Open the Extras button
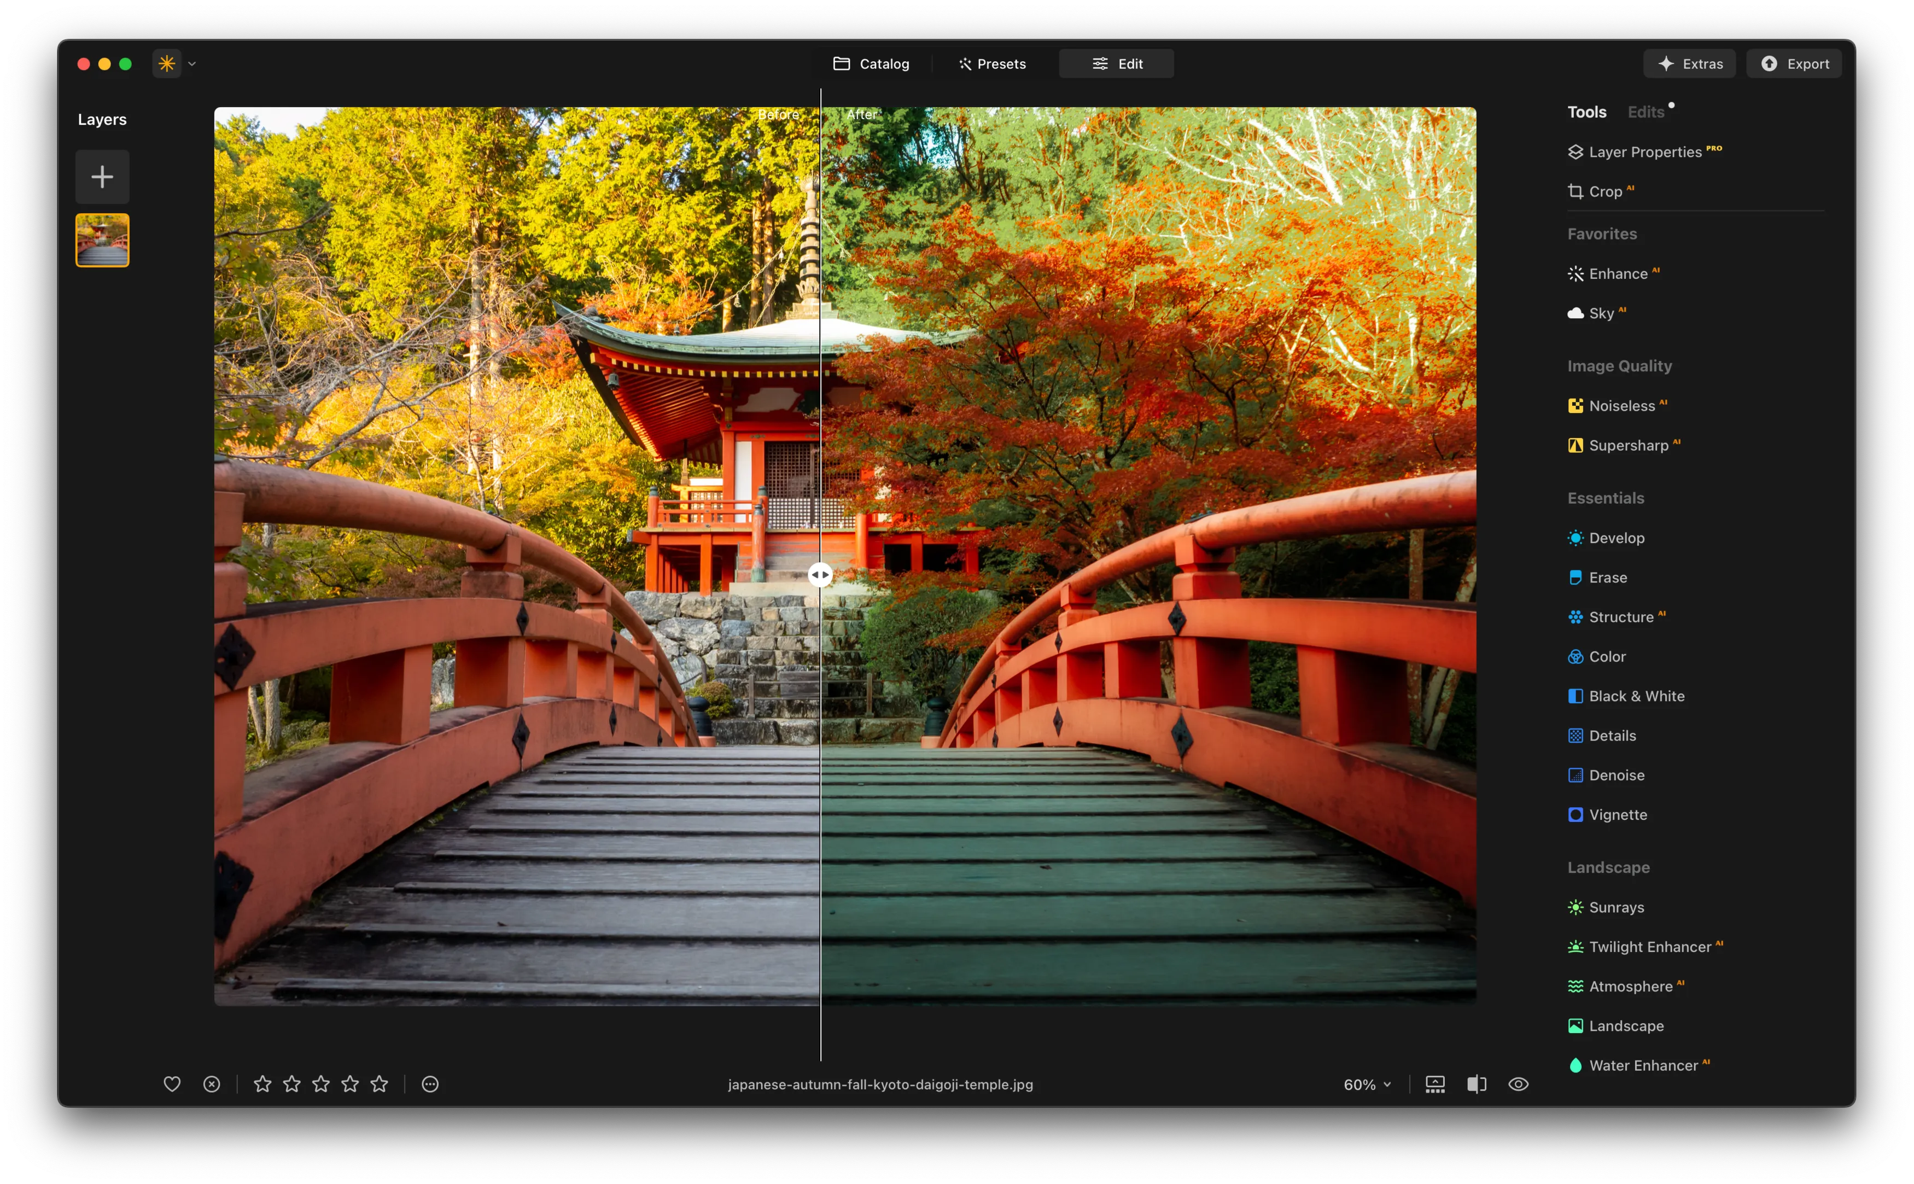This screenshot has height=1184, width=1914. (x=1689, y=64)
